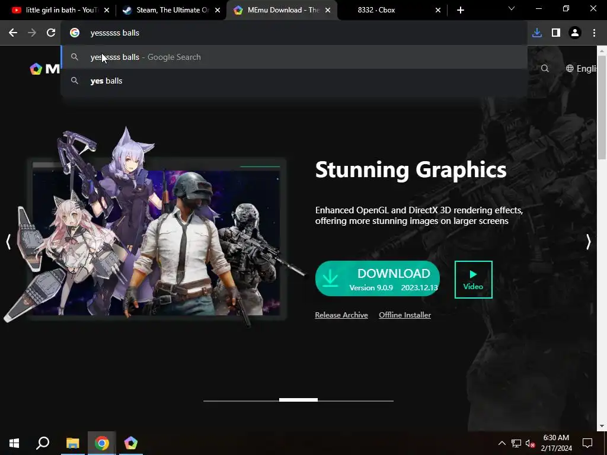Click the game characters banner image

tap(155, 228)
